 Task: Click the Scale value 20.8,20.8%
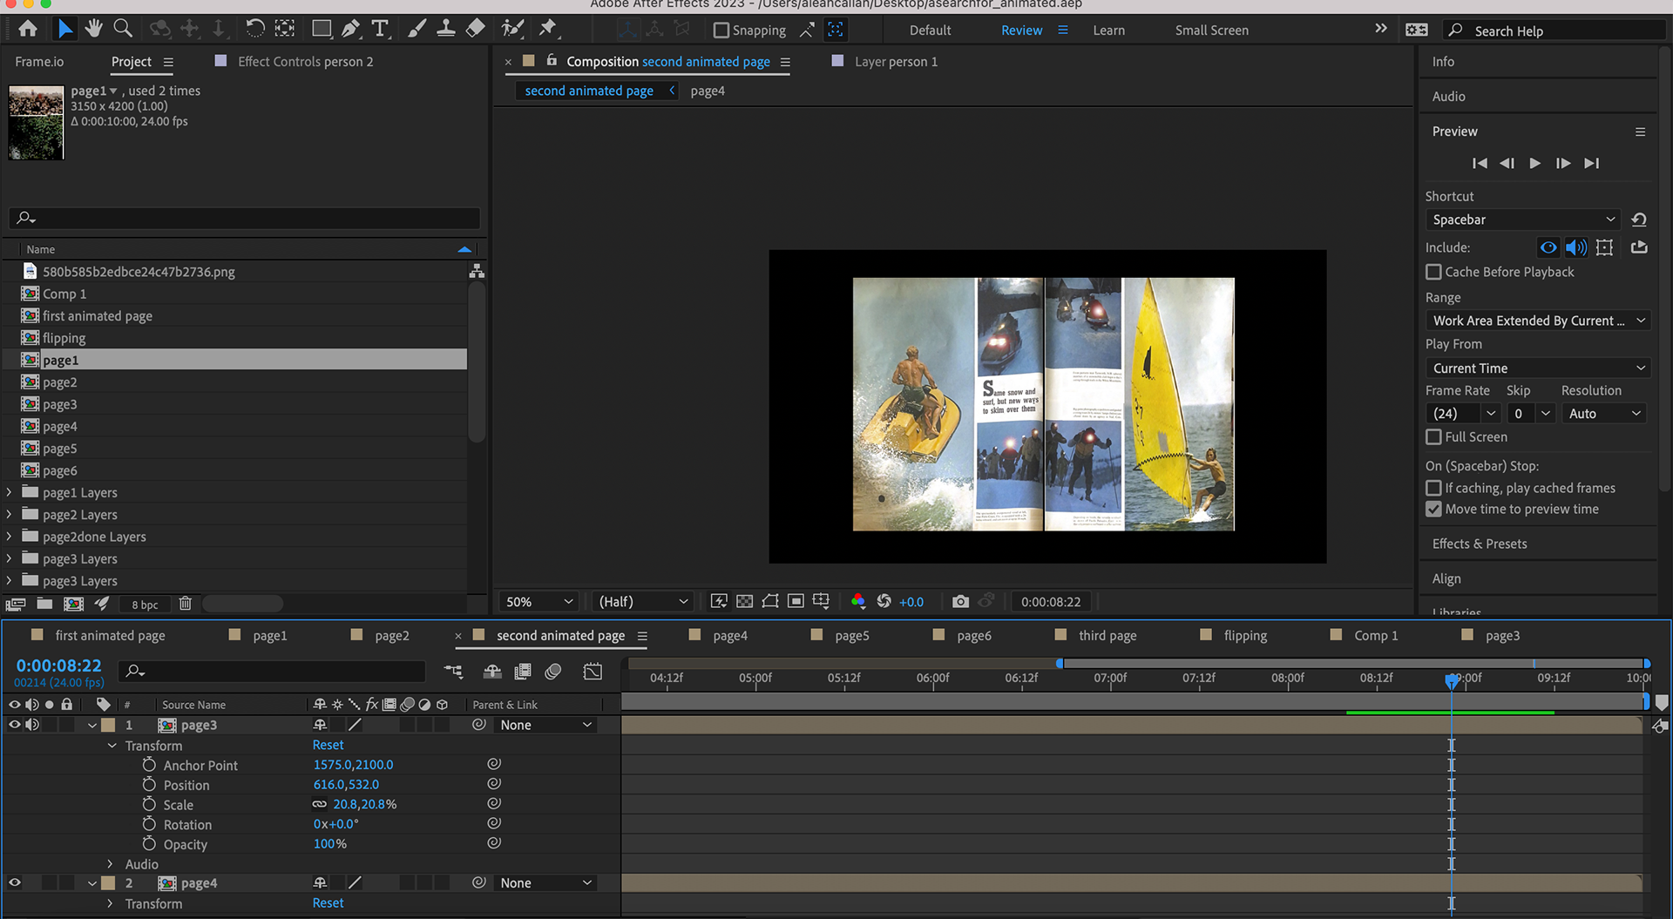coord(364,804)
